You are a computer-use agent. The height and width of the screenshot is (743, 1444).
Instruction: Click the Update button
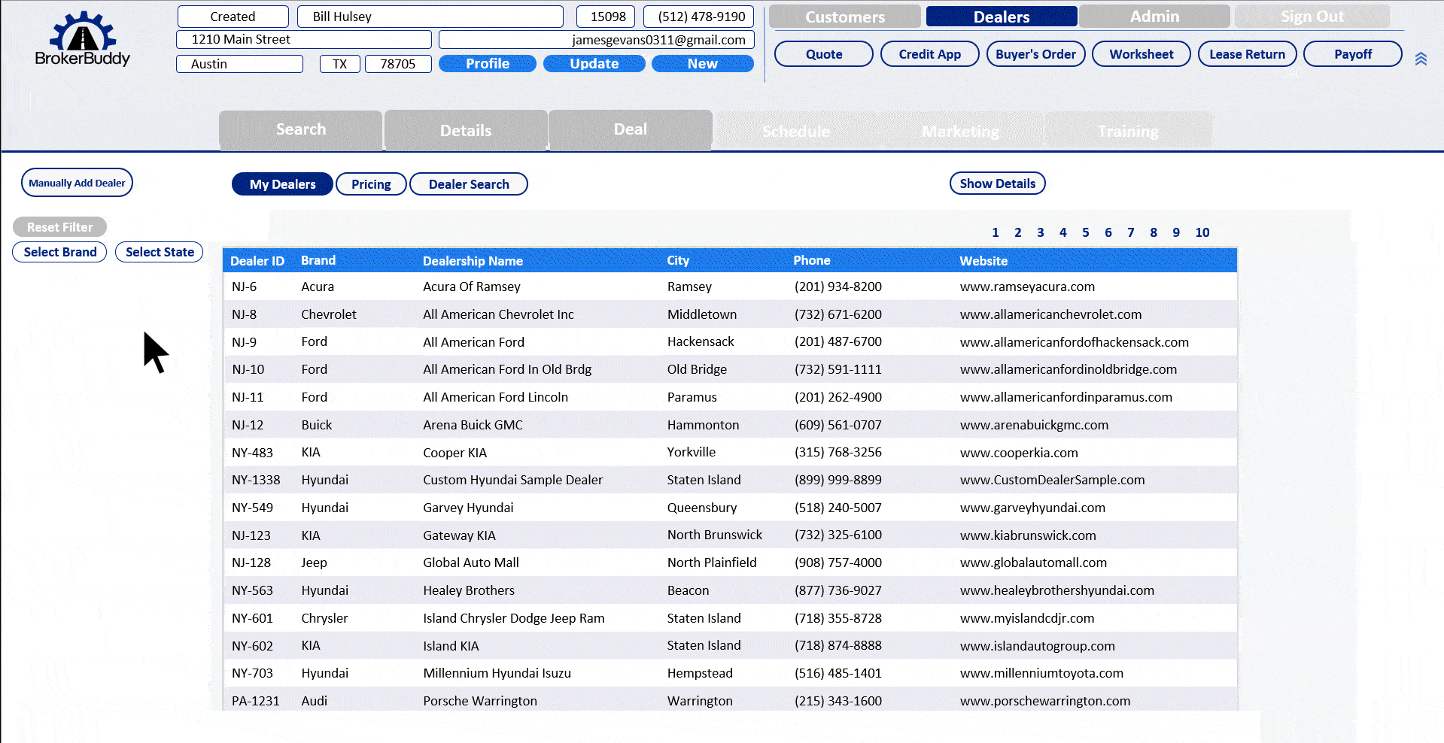tap(594, 64)
